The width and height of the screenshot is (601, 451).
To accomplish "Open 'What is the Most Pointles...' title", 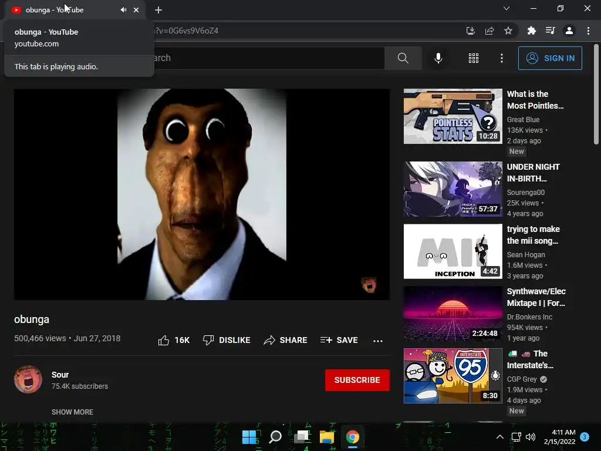I will (x=535, y=100).
